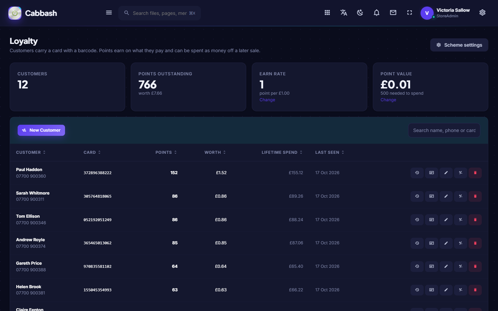Click the Cabbash logo
The height and width of the screenshot is (311, 498).
33,13
